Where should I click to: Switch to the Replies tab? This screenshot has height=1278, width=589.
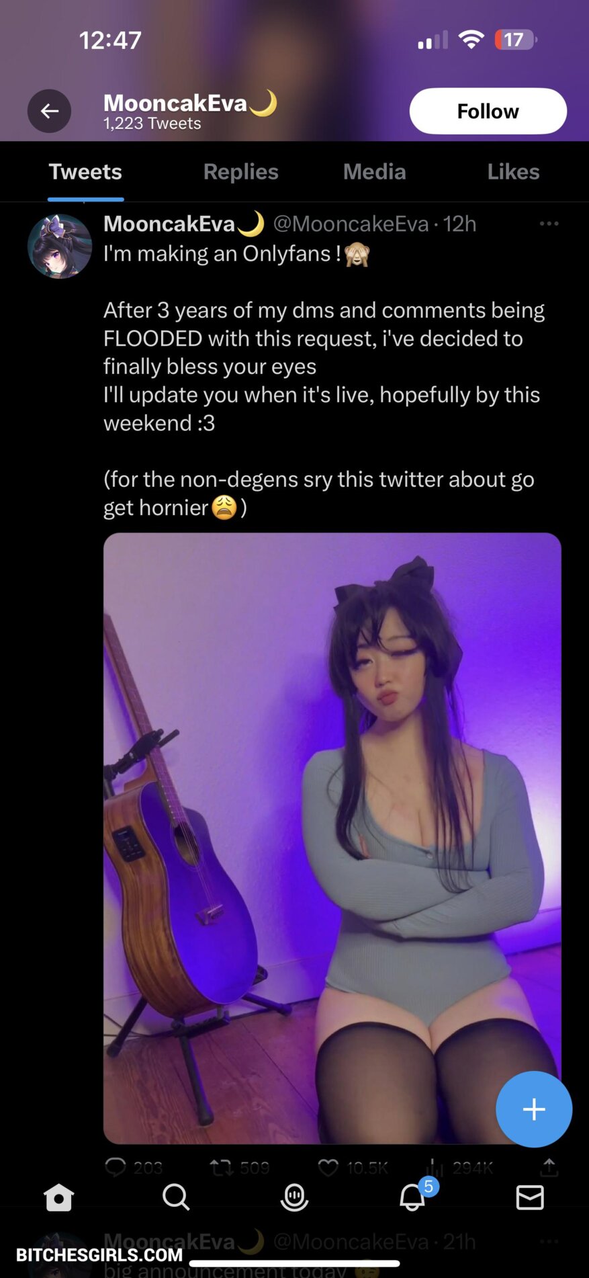click(x=240, y=172)
